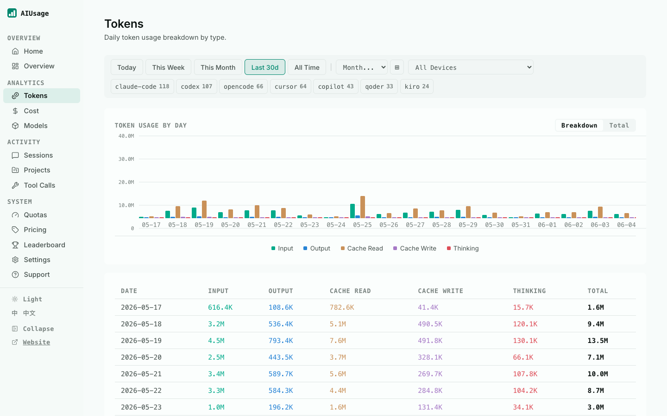This screenshot has width=667, height=416.
Task: Click the Quotas gauge icon
Action: coord(15,215)
